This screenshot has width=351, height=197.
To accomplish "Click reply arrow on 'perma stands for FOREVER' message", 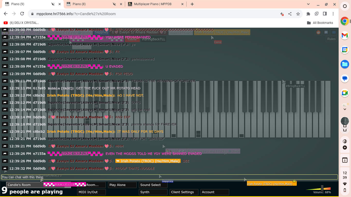I will (x=5, y=124).
